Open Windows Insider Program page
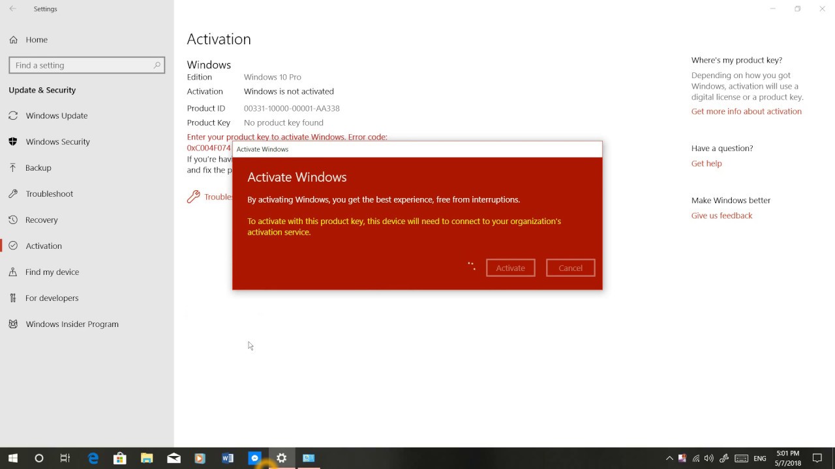This screenshot has width=835, height=469. click(x=72, y=324)
